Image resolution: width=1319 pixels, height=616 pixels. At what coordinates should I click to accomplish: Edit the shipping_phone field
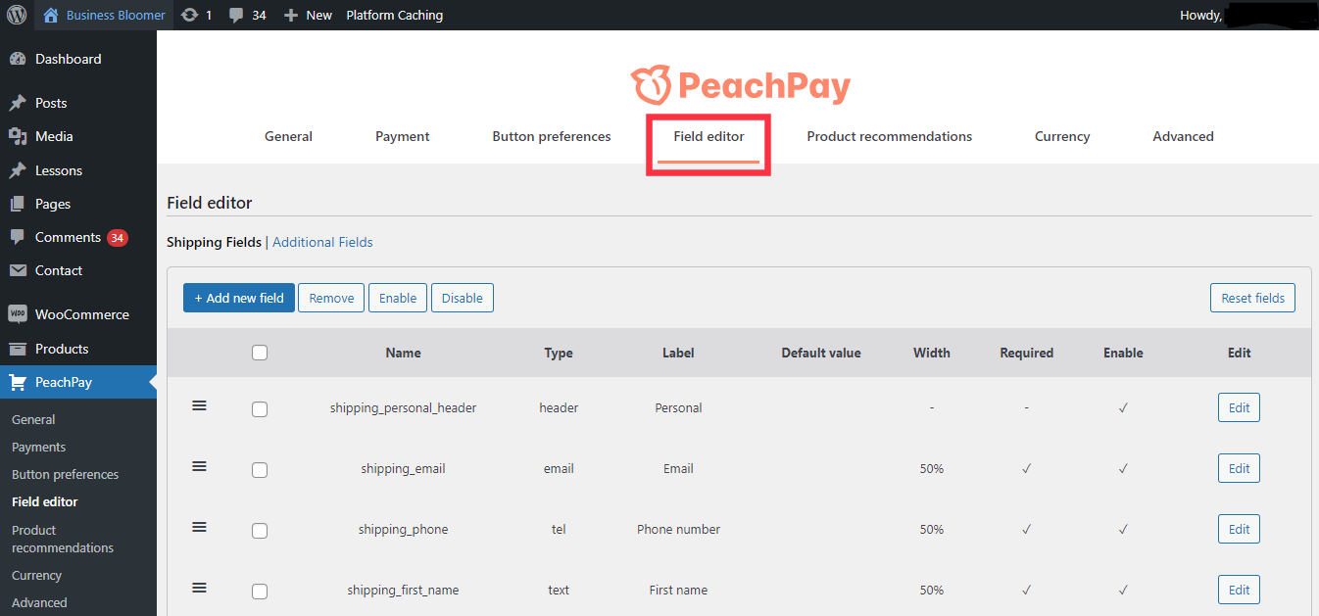click(x=1239, y=529)
